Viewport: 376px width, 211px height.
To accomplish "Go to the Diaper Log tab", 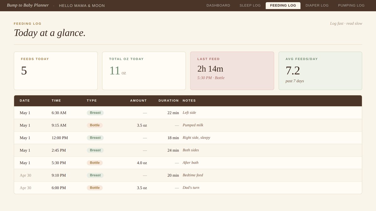I will [x=317, y=6].
